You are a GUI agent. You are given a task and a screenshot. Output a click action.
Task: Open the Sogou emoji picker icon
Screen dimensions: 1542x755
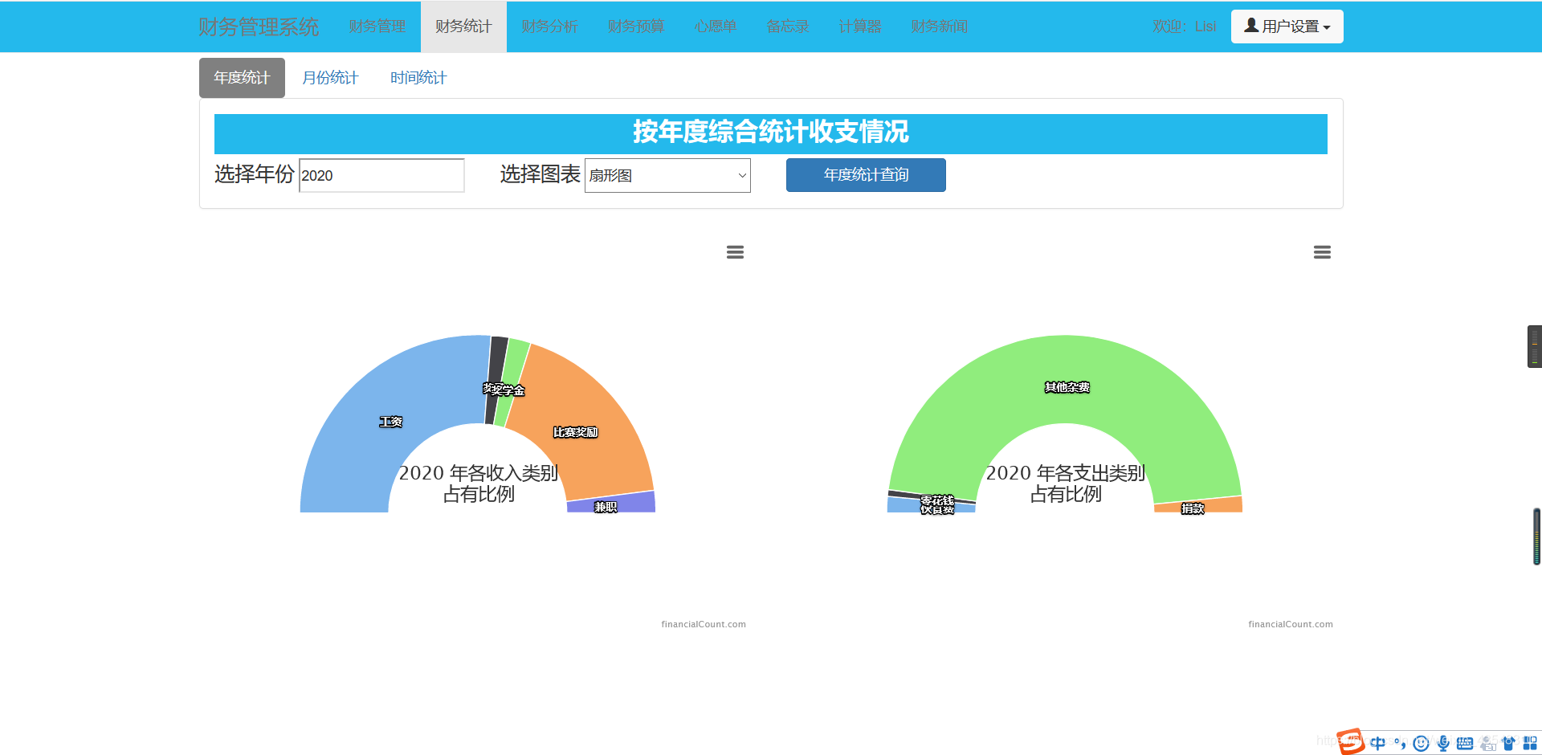[1420, 743]
